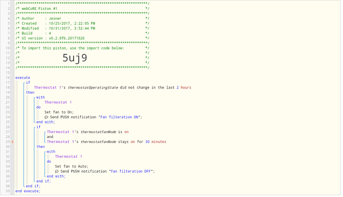Viewport: 343px width, 197px height.
Task: Click the "2 hours" duration value
Action: click(184, 88)
